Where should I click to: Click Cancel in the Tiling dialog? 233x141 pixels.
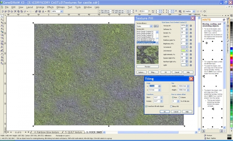tap(176, 112)
